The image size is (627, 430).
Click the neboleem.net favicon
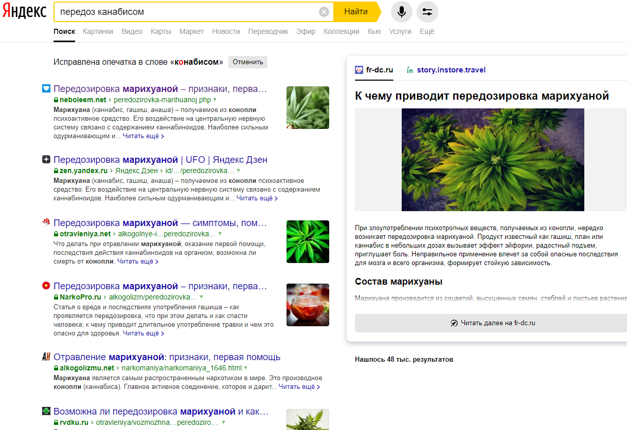[46, 88]
